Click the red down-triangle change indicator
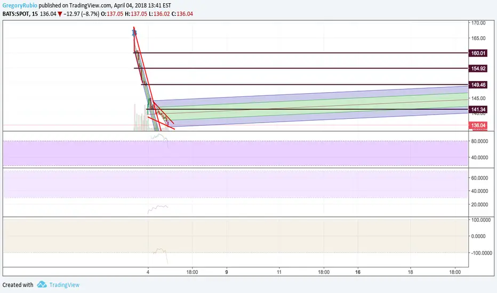Viewport: 497px width, 293px height. (60, 14)
